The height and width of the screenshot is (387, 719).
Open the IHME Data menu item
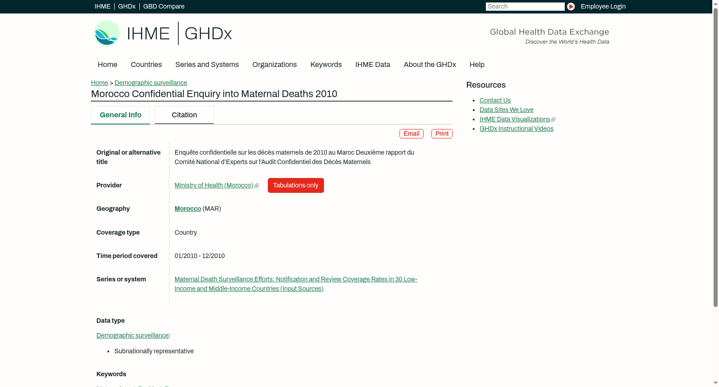click(x=373, y=64)
